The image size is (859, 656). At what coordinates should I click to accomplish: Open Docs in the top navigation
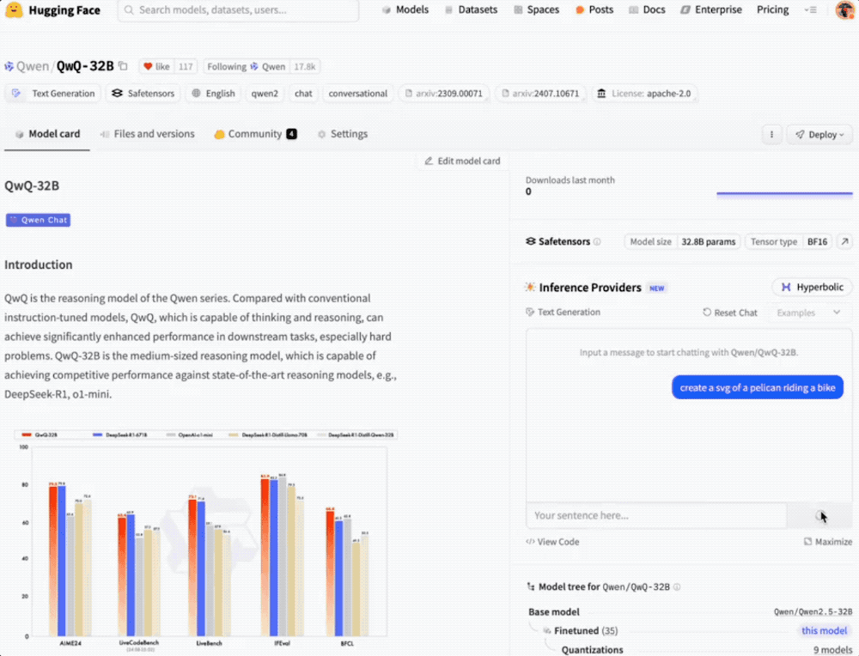647,9
